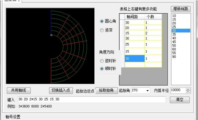Select 55 in the spacing list
This screenshot has width=198, height=120.
(181, 53)
